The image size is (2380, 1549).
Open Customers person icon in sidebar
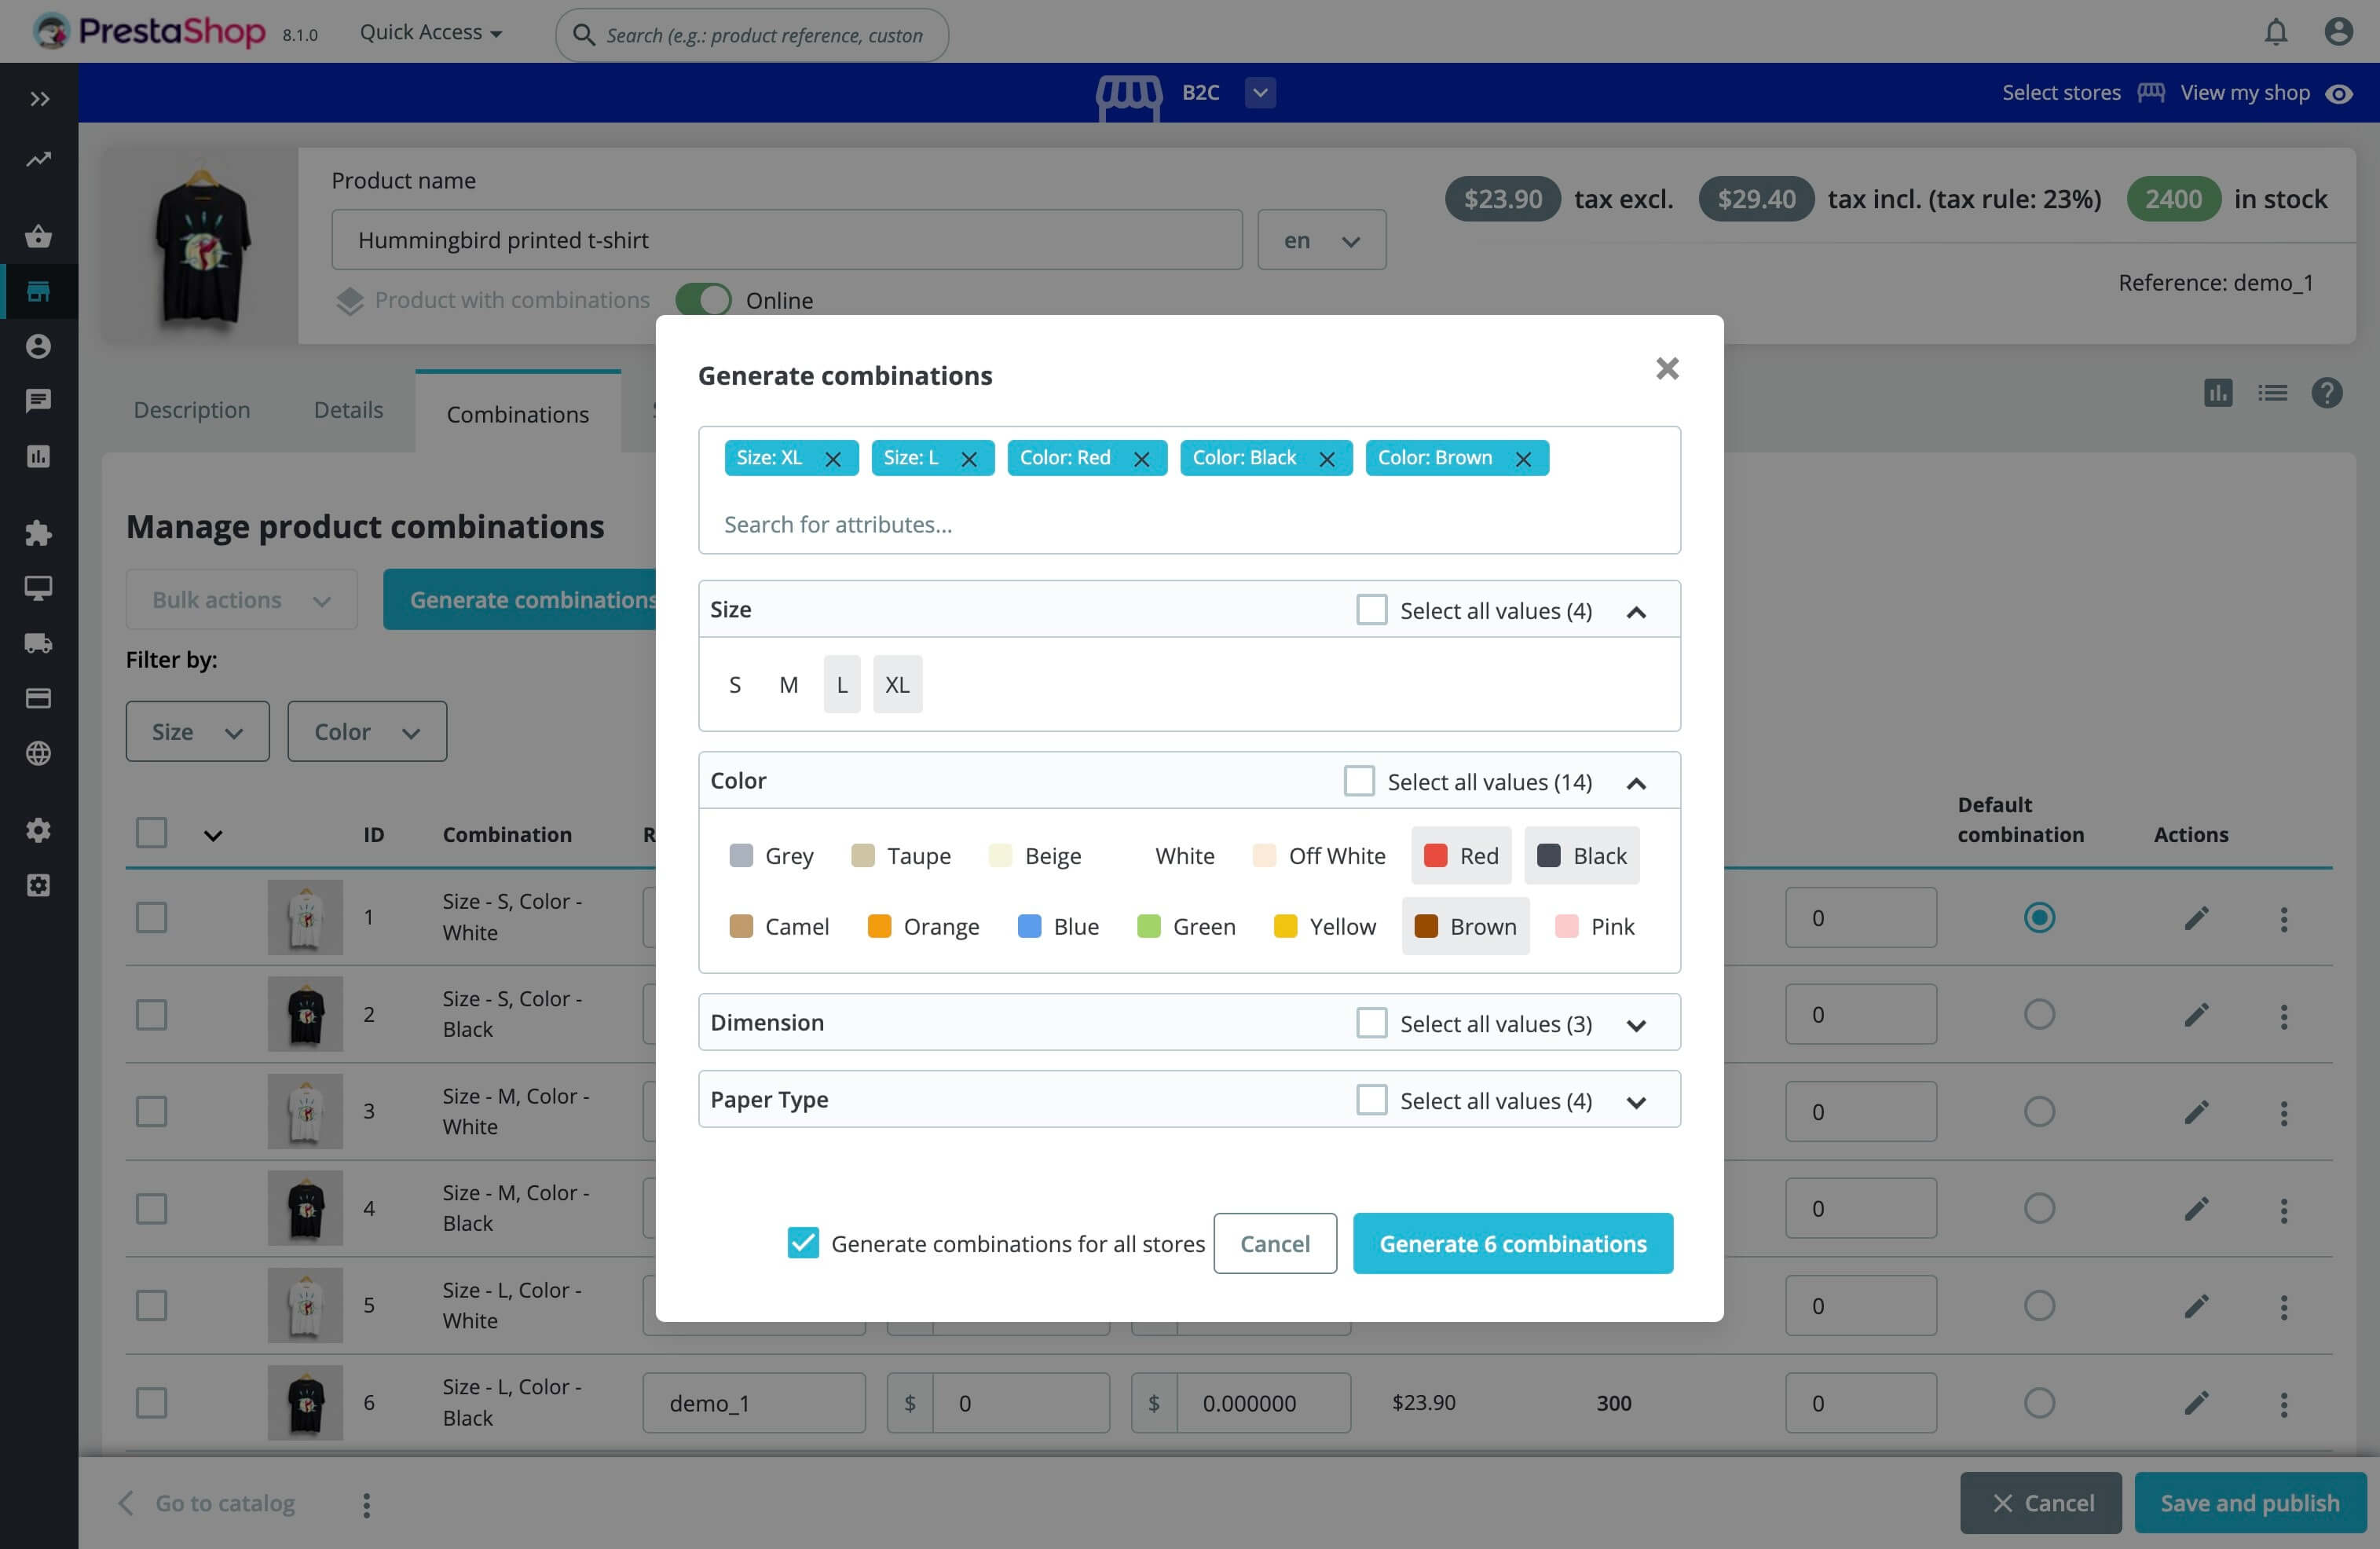point(39,346)
